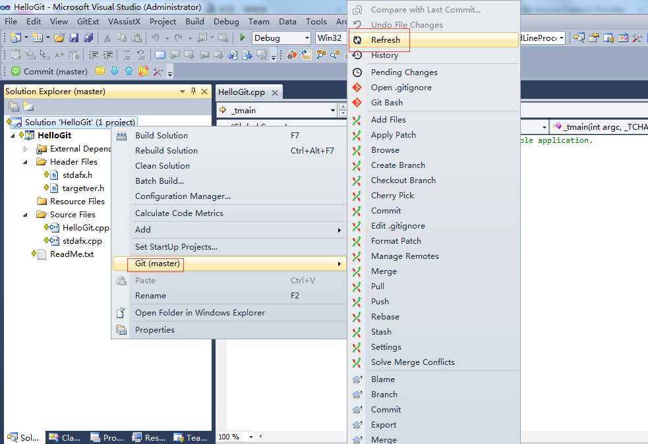Screen dimensions: 648x444
Task: Switch to Team Explorer bottom tab
Action: click(x=191, y=437)
